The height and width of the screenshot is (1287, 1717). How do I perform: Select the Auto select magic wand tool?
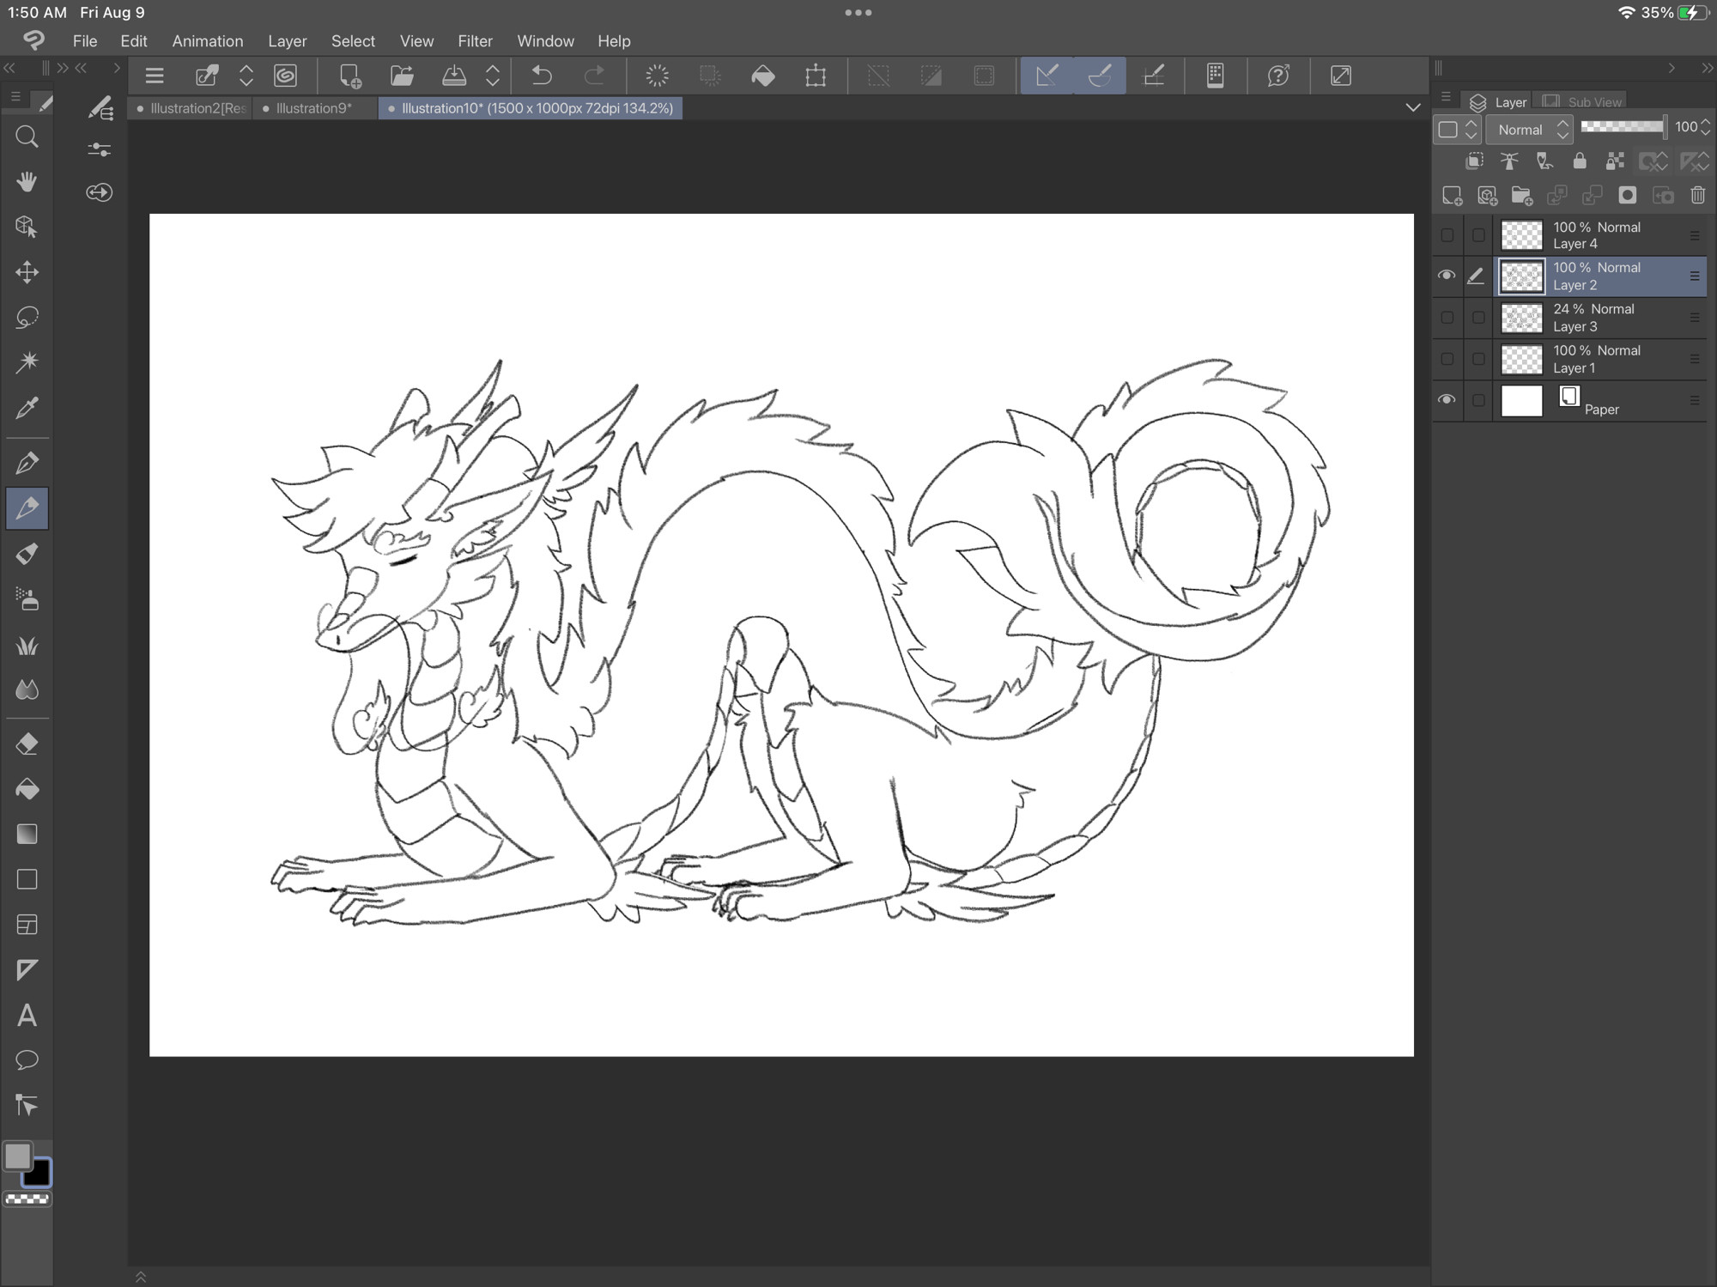(x=27, y=362)
